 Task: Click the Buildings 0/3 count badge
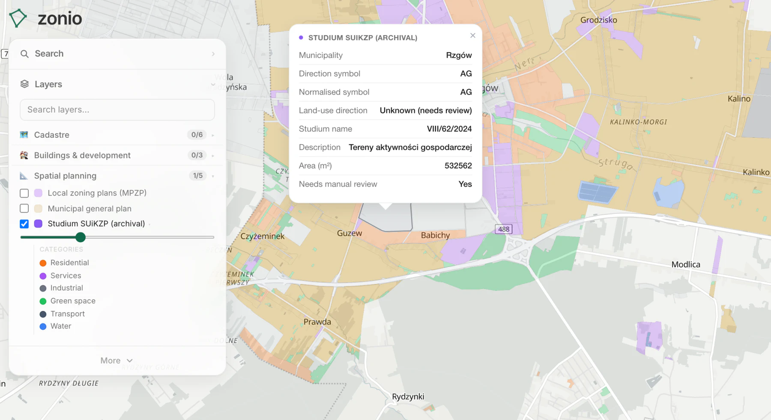197,155
